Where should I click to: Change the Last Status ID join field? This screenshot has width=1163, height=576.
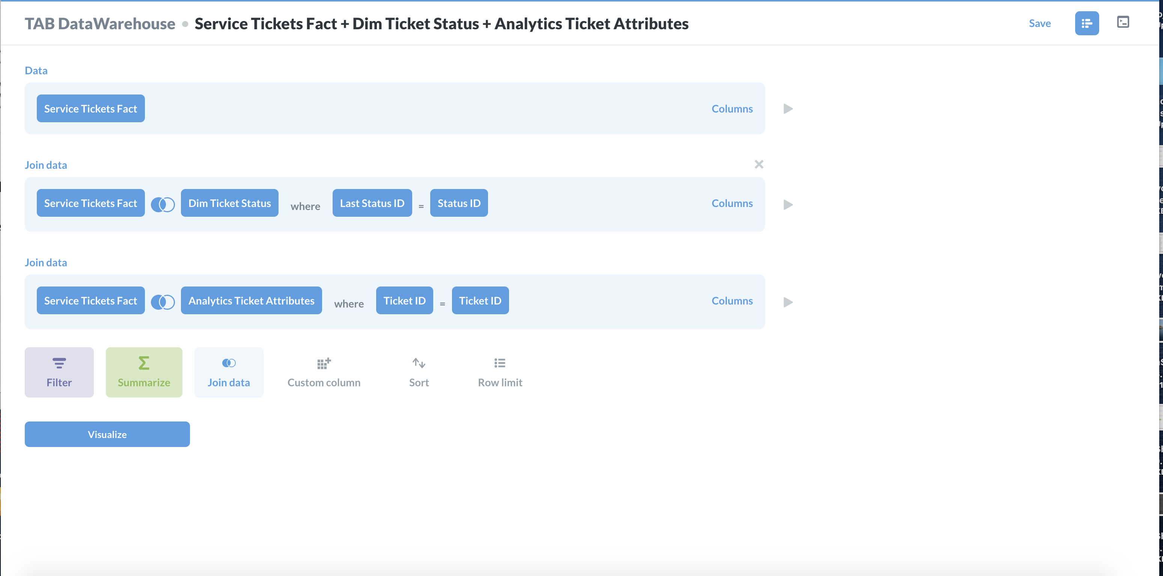(372, 203)
